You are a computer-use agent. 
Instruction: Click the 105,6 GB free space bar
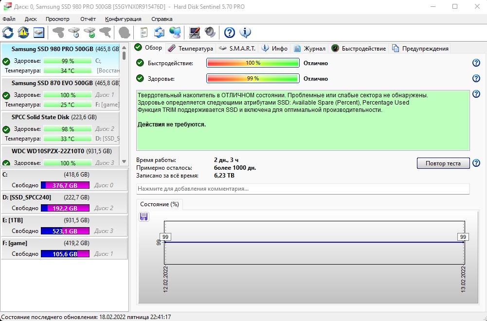pos(65,254)
